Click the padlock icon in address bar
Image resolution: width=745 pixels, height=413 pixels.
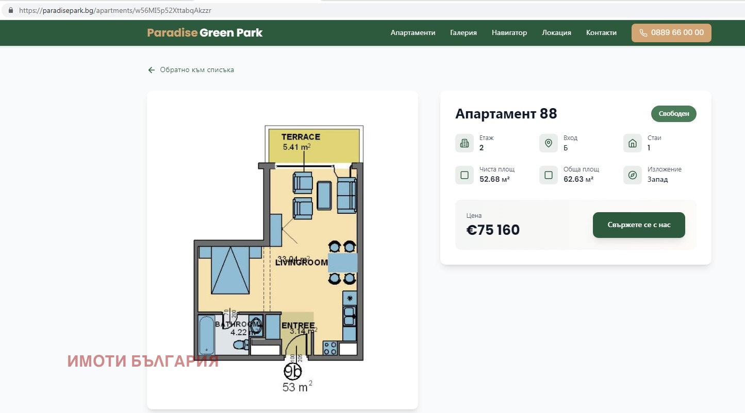pyautogui.click(x=10, y=10)
